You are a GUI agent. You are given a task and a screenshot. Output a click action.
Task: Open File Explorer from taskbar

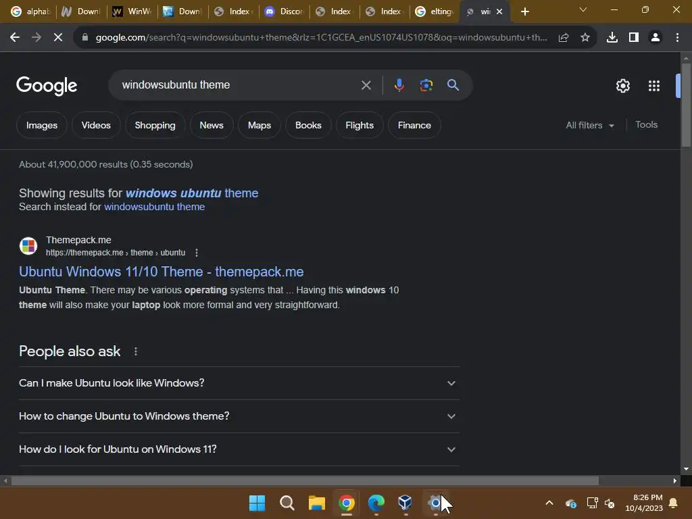tap(316, 503)
